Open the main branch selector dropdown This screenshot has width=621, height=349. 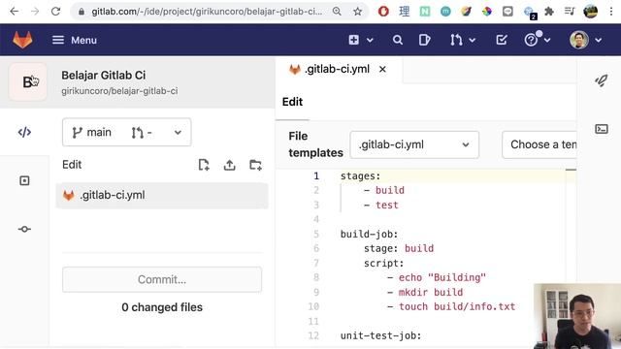(x=127, y=132)
